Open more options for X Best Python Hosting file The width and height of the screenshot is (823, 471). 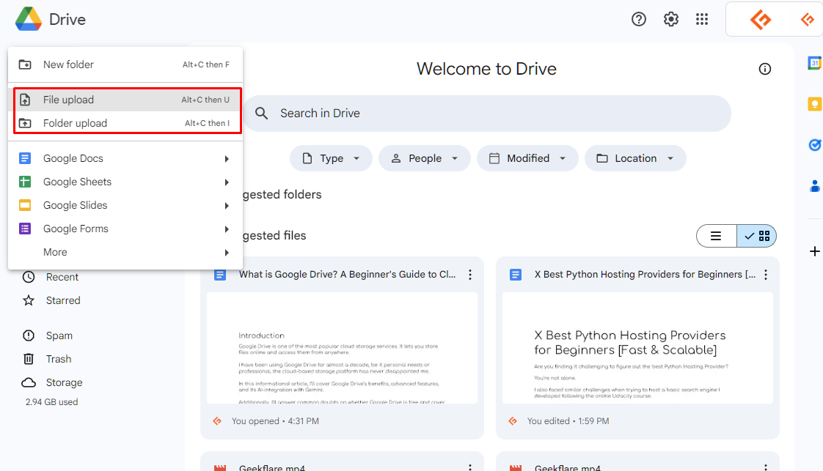pos(766,275)
